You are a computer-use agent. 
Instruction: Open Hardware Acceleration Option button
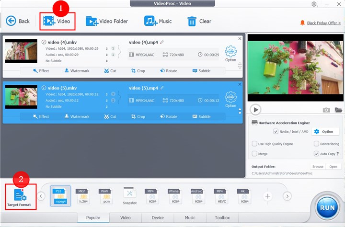(325, 132)
